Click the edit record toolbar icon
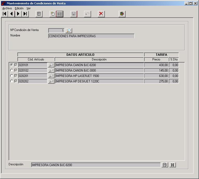Viewport: 199px width, 179px height. click(60, 14)
